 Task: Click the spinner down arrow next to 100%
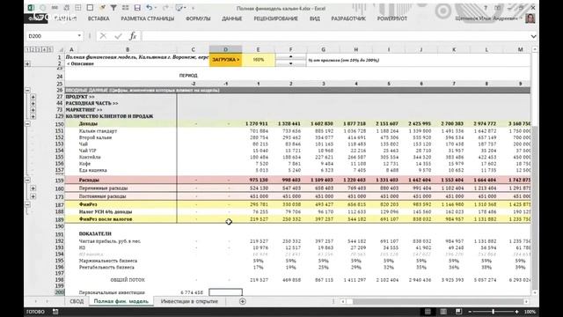click(290, 63)
